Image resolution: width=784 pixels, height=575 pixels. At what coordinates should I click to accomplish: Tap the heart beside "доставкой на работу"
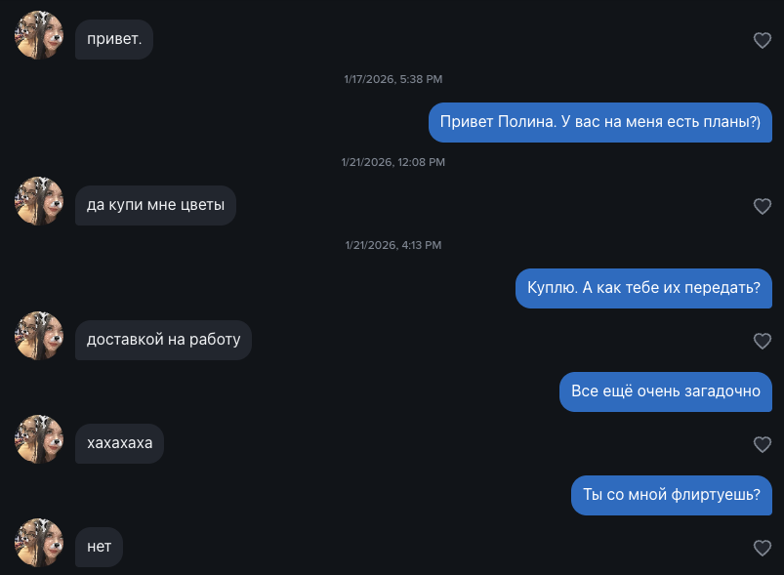click(763, 341)
